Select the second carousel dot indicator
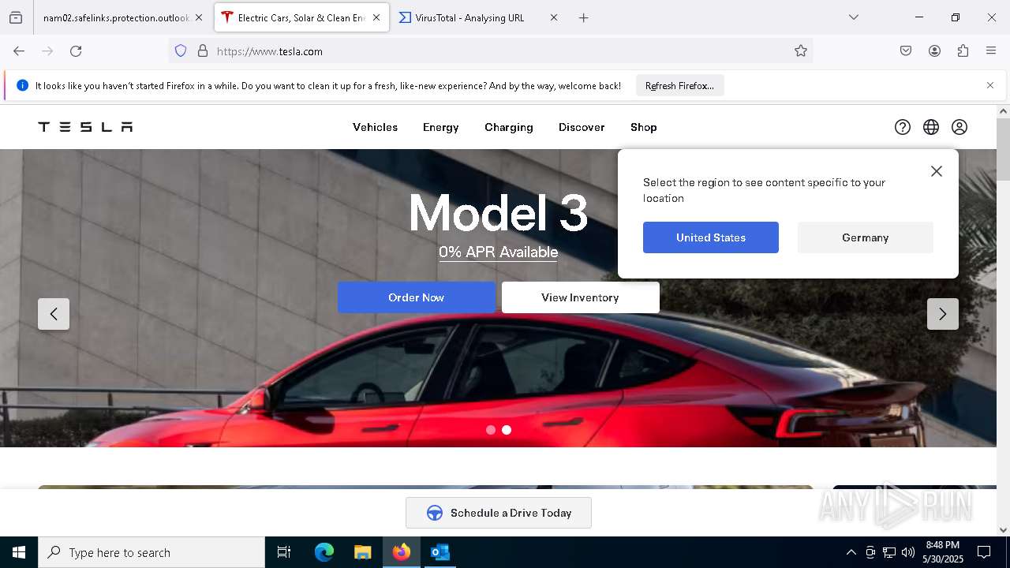This screenshot has height=568, width=1010. tap(507, 430)
